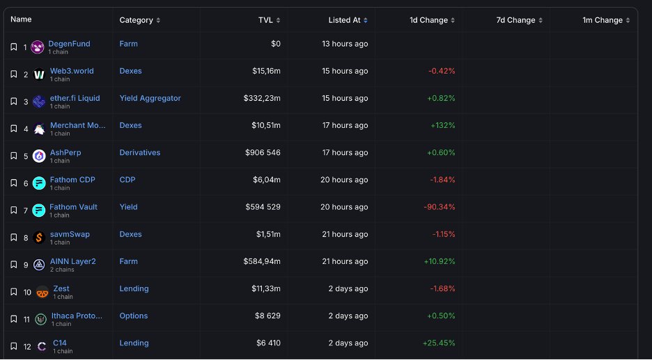Click the AshPerp protocol logo
Screen dimensions: 652x360
[x=39, y=156]
